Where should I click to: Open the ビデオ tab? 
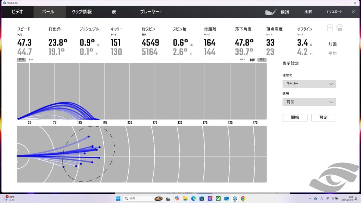pos(17,12)
